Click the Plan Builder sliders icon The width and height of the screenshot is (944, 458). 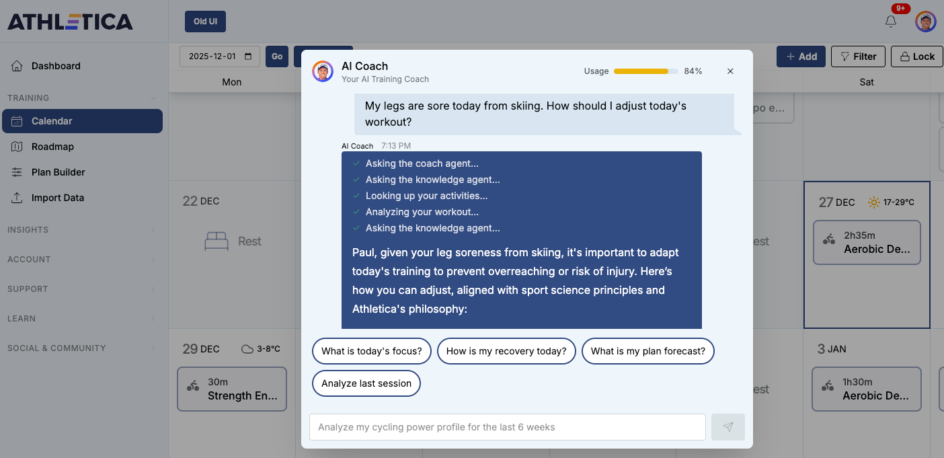(x=17, y=172)
